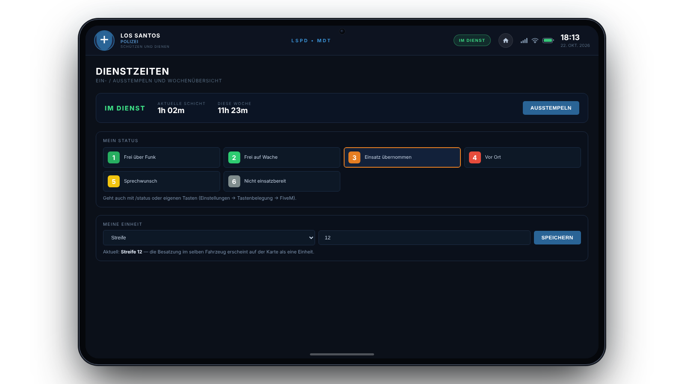Click the grey number 6 status badge
Screen dimensions: 684x384
coord(234,181)
